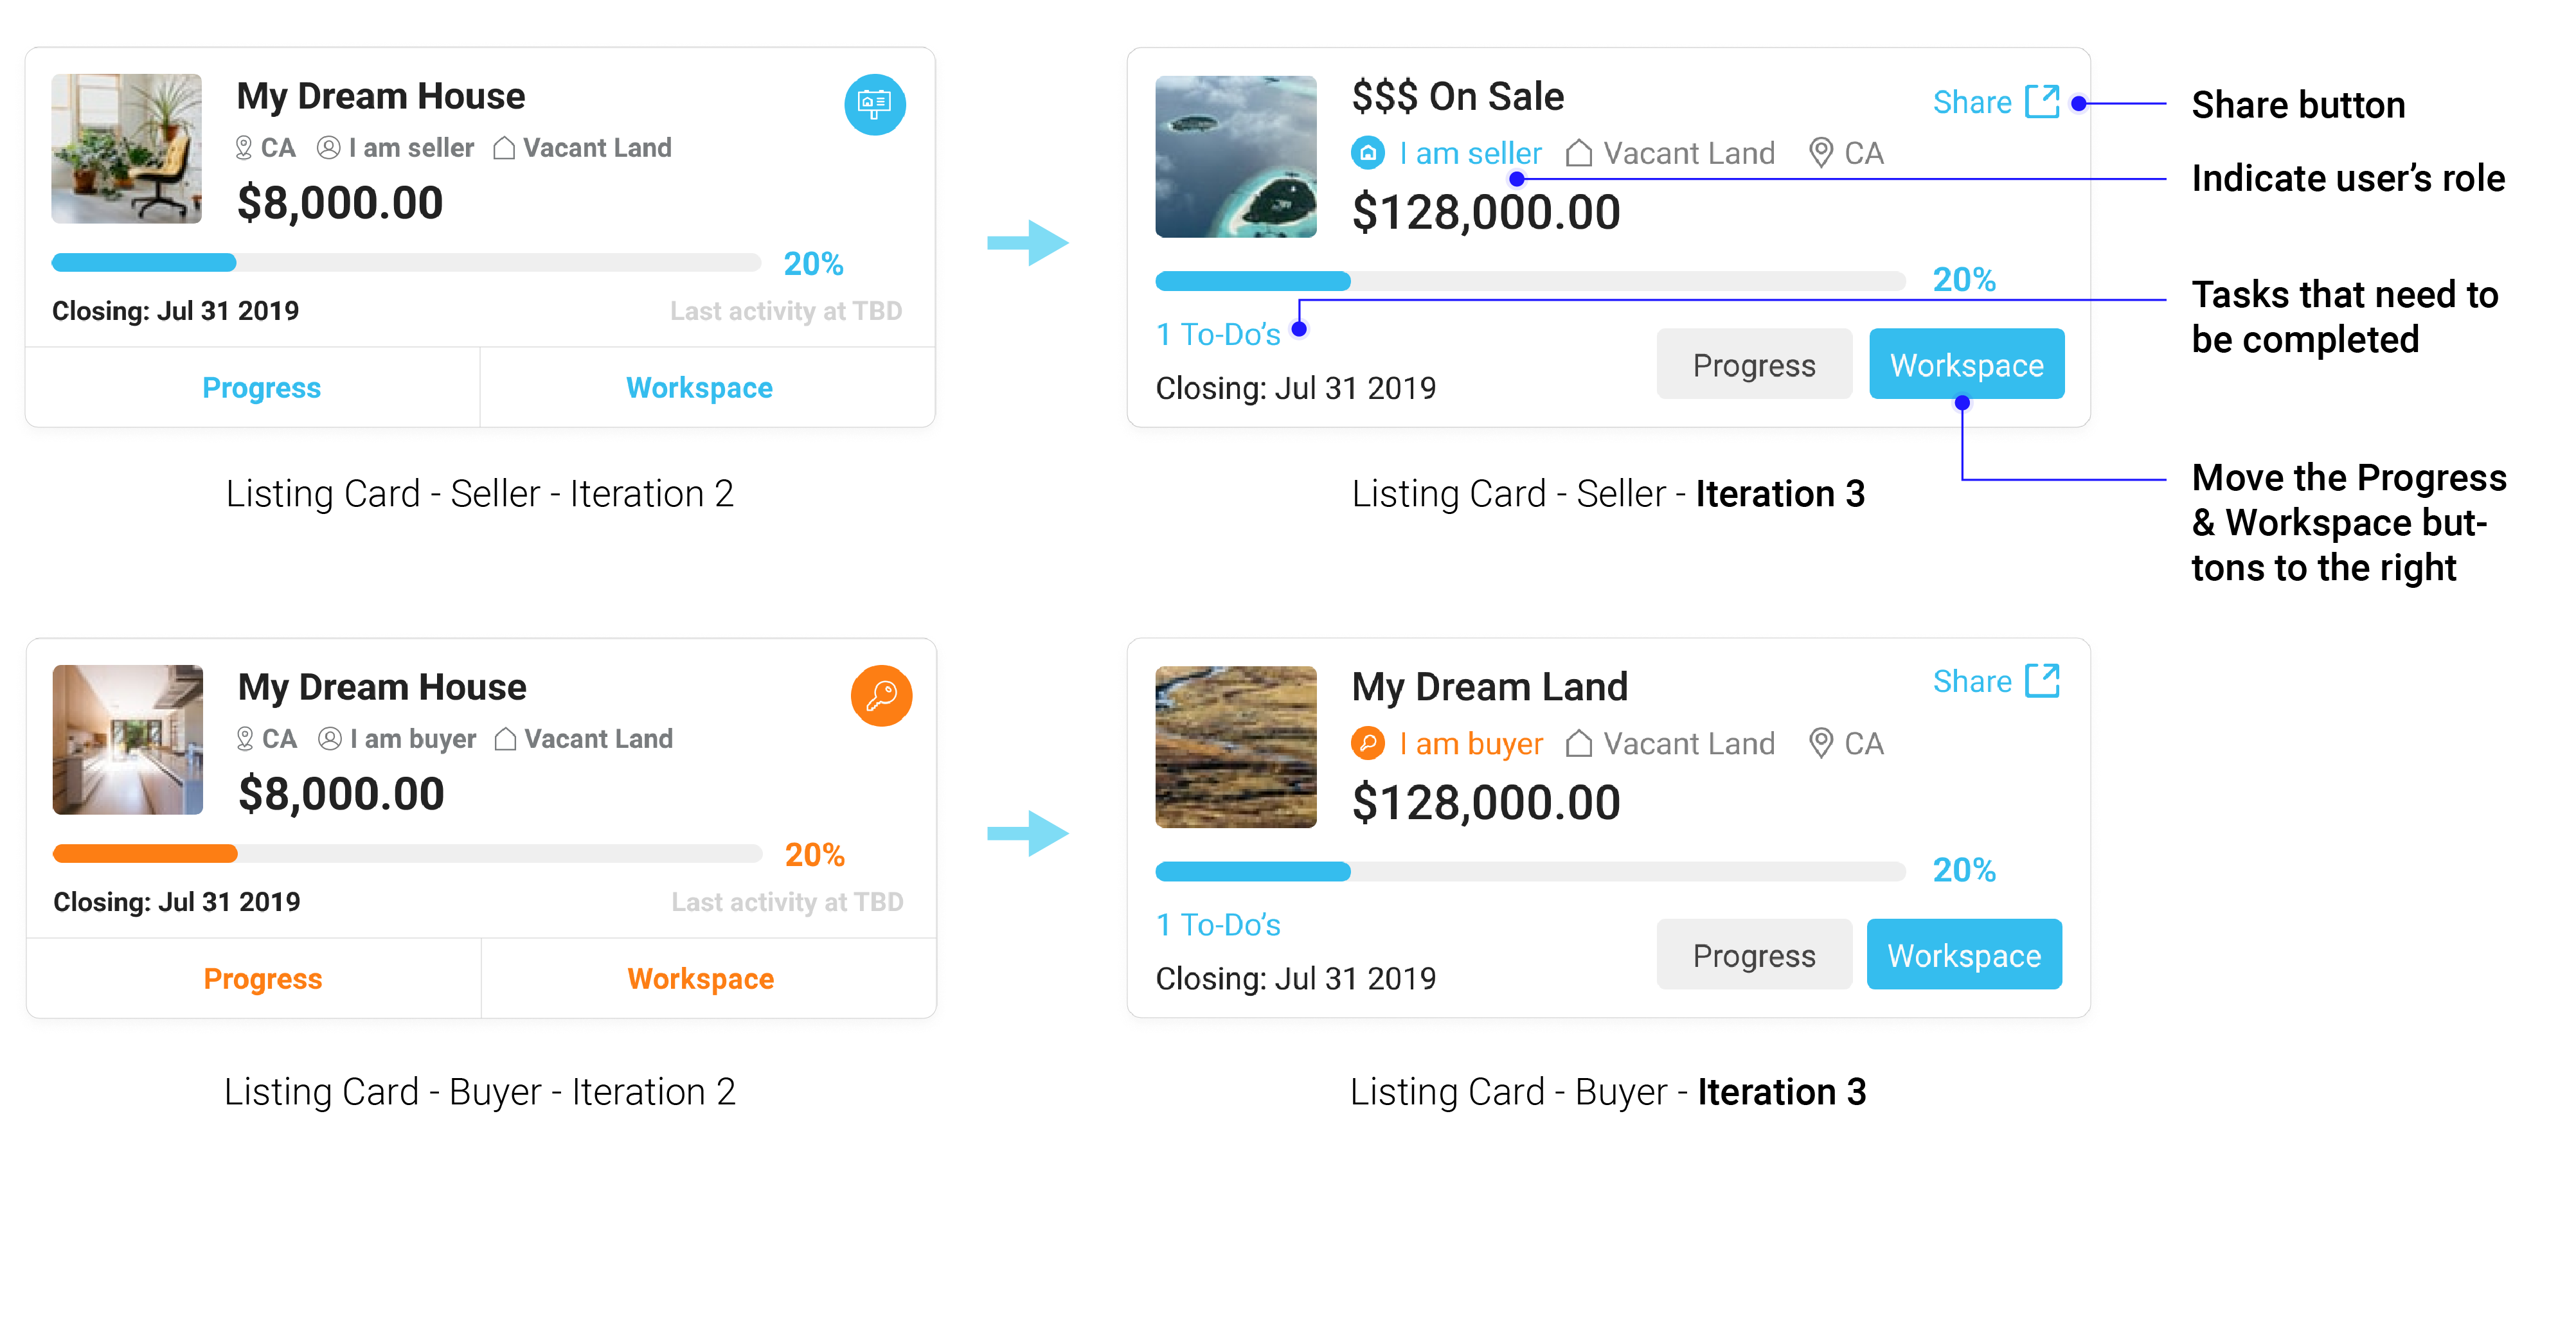Click house icon beside Vacant Land on My Dream Land
The image size is (2576, 1328).
[1579, 743]
